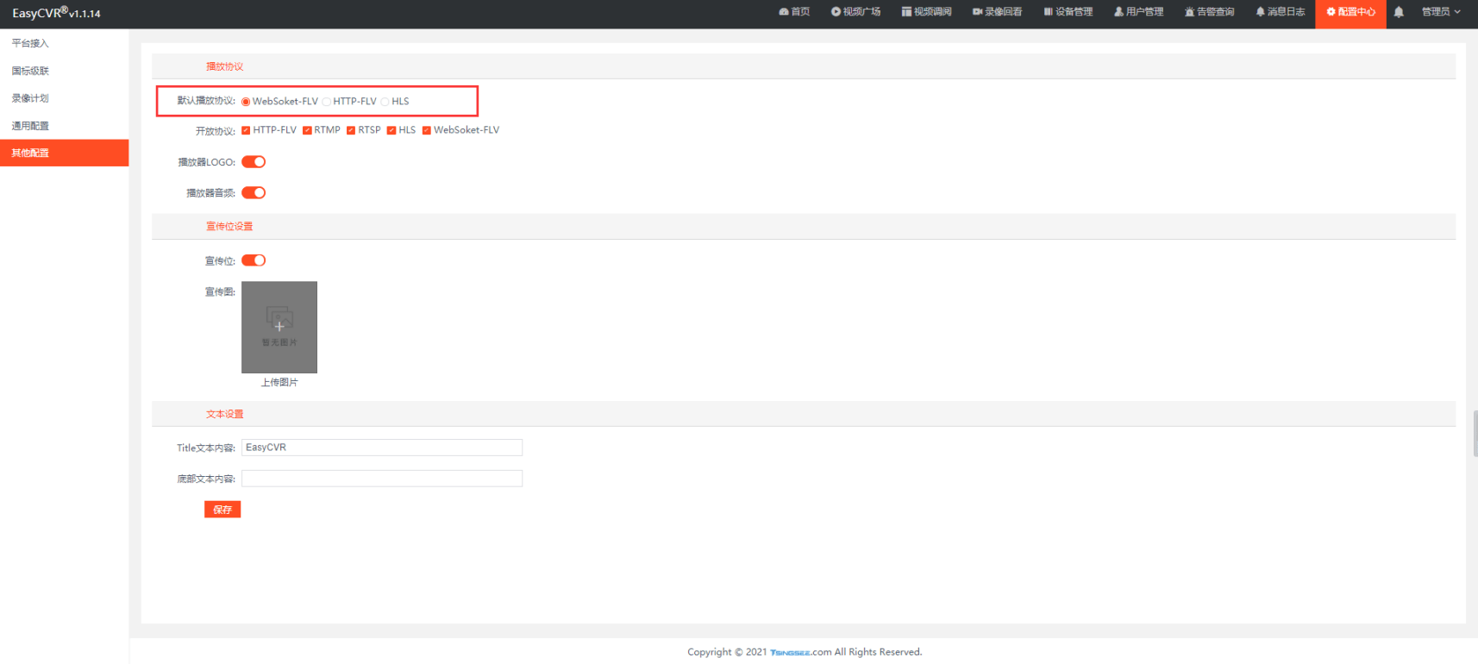This screenshot has width=1478, height=664.
Task: Expand the 管理员 account dropdown
Action: (x=1440, y=12)
